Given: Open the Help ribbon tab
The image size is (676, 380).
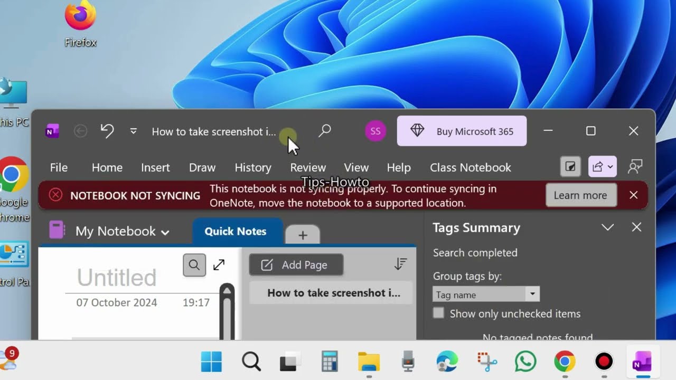Looking at the screenshot, I should click(399, 167).
